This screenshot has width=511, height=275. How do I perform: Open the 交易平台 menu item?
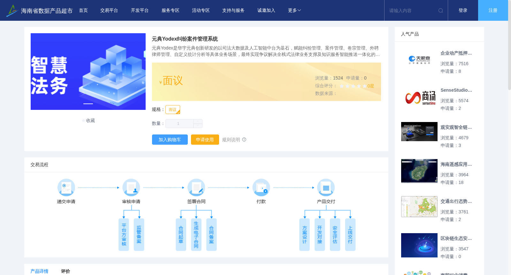(109, 11)
